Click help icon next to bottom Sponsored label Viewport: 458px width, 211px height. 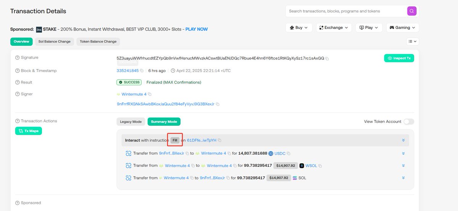pos(17,203)
